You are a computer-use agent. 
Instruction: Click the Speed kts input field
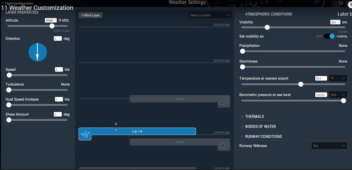pos(59,70)
